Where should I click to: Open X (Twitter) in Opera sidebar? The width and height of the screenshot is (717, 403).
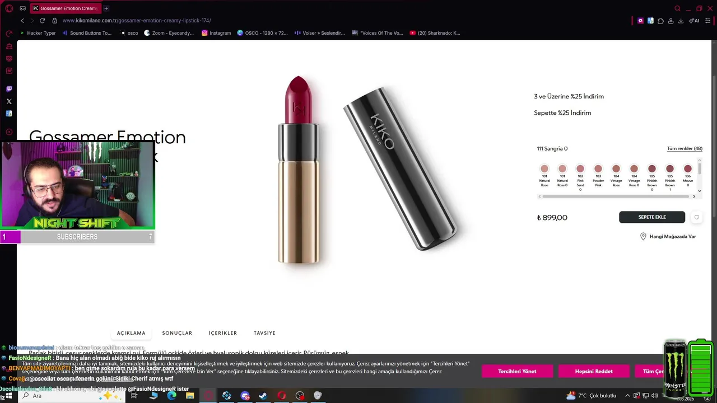tap(9, 101)
